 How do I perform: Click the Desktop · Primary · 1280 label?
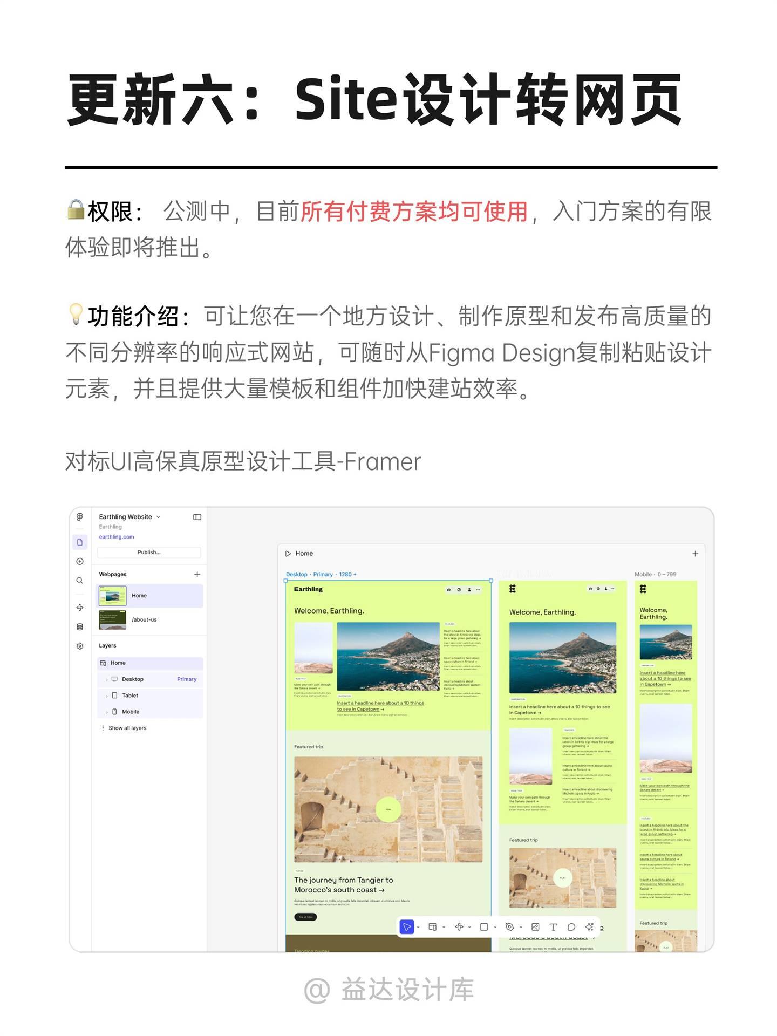(x=321, y=575)
